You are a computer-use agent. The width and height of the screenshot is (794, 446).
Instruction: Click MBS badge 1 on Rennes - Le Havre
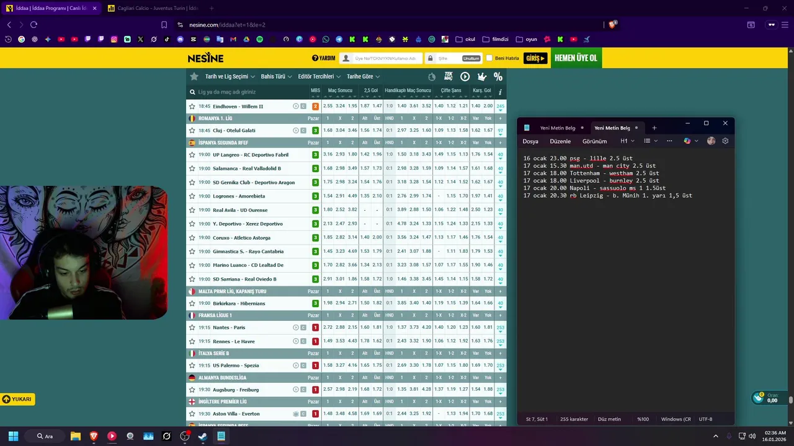click(315, 341)
